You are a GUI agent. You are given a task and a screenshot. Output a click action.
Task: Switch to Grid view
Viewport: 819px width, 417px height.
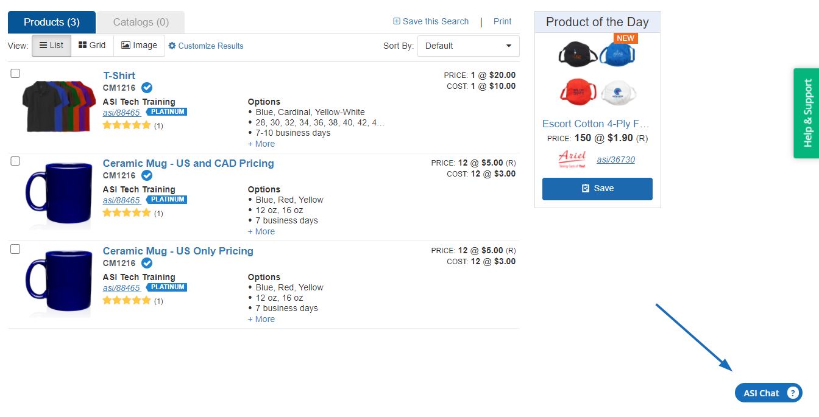click(x=92, y=46)
